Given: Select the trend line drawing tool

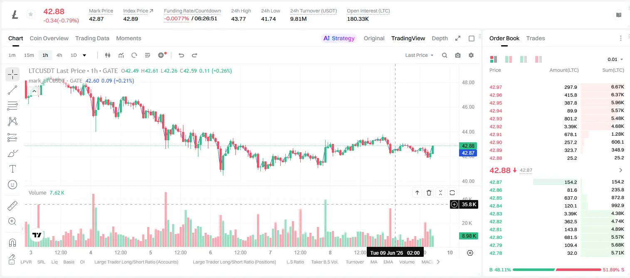Looking at the screenshot, I should coord(12,90).
